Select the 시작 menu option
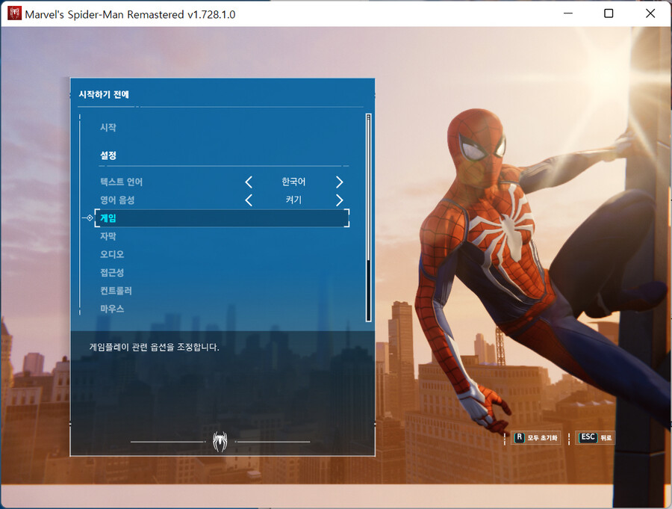The height and width of the screenshot is (509, 672). pyautogui.click(x=108, y=128)
